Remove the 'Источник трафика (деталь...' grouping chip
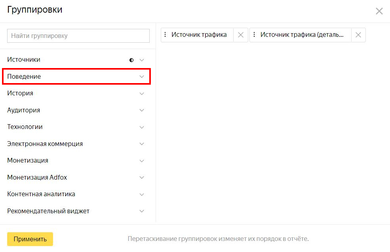Image resolution: width=390 pixels, height=252 pixels. (x=358, y=35)
